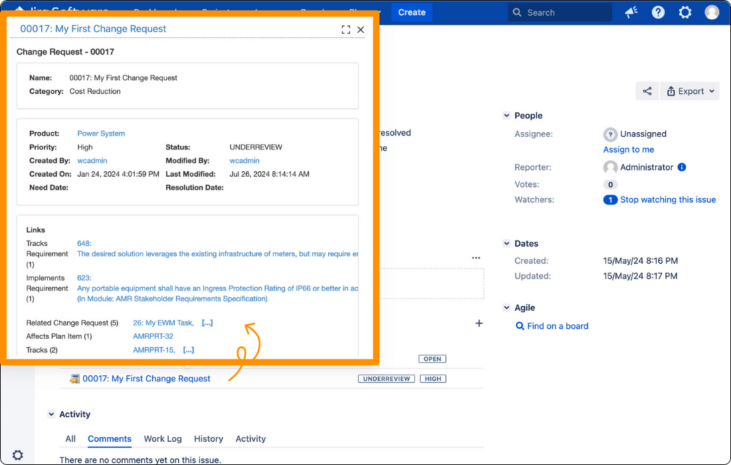
Task: Switch to the Work Log tab
Action: [x=162, y=438]
